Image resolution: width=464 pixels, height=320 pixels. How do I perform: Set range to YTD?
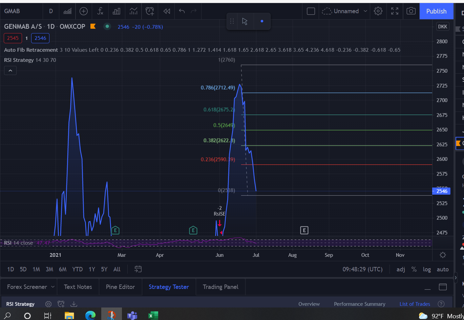coord(78,269)
